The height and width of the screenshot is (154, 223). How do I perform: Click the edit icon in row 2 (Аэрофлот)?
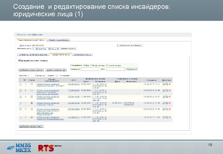pyautogui.click(x=164, y=90)
